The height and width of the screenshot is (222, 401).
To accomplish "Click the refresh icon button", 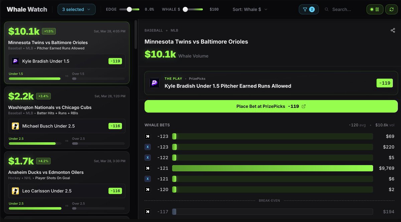I will pos(391,9).
